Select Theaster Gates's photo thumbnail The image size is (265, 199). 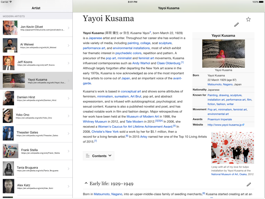coord(8,133)
